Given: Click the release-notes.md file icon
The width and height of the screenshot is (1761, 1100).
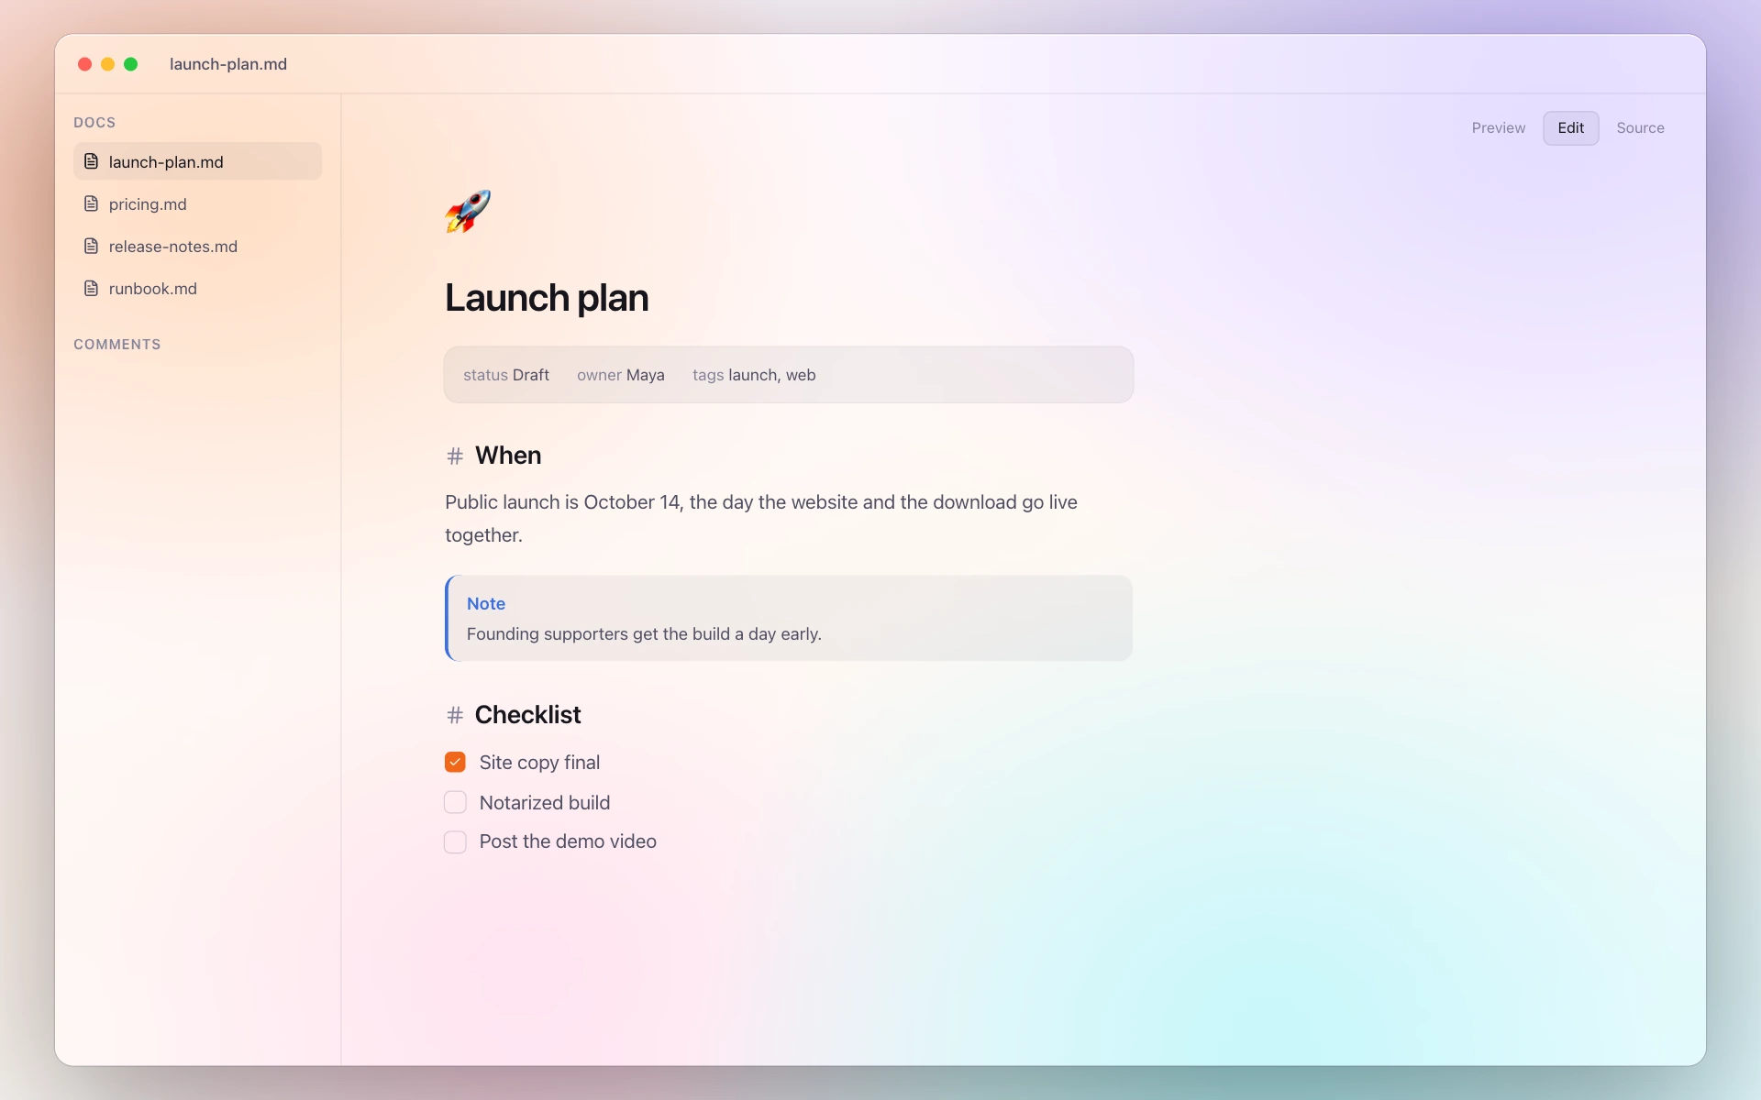Looking at the screenshot, I should (x=91, y=246).
